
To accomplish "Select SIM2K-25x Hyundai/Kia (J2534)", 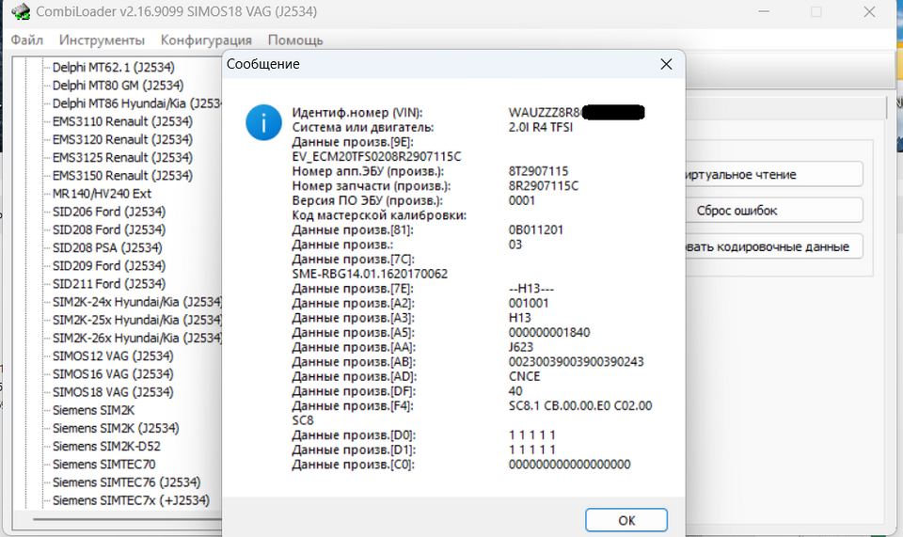I will pos(137,320).
